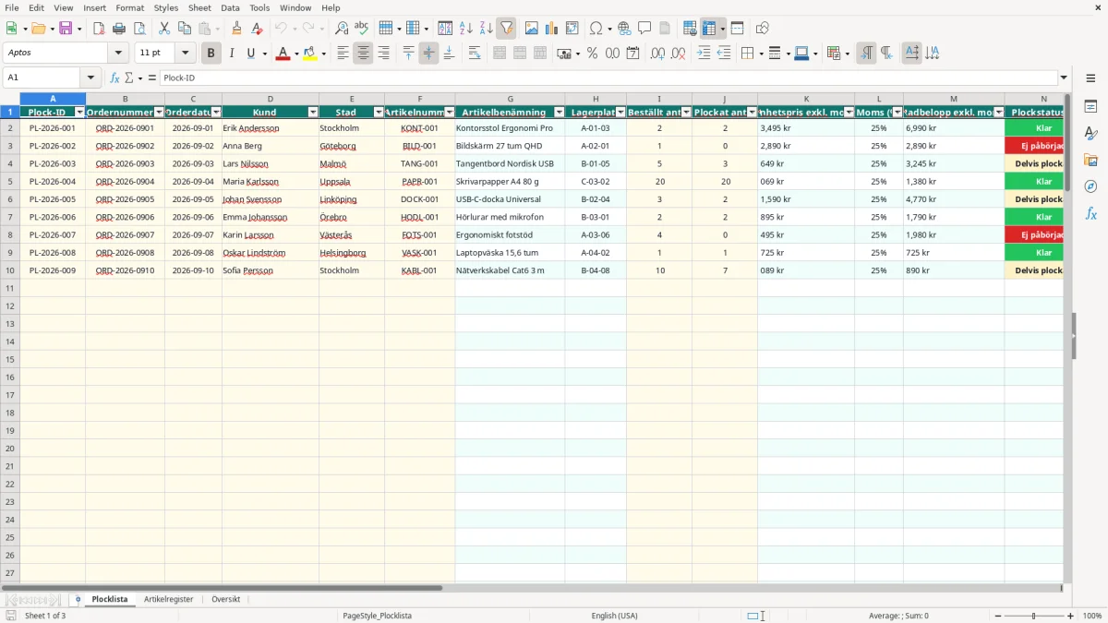
Task: Open the font size dropdown
Action: point(186,54)
